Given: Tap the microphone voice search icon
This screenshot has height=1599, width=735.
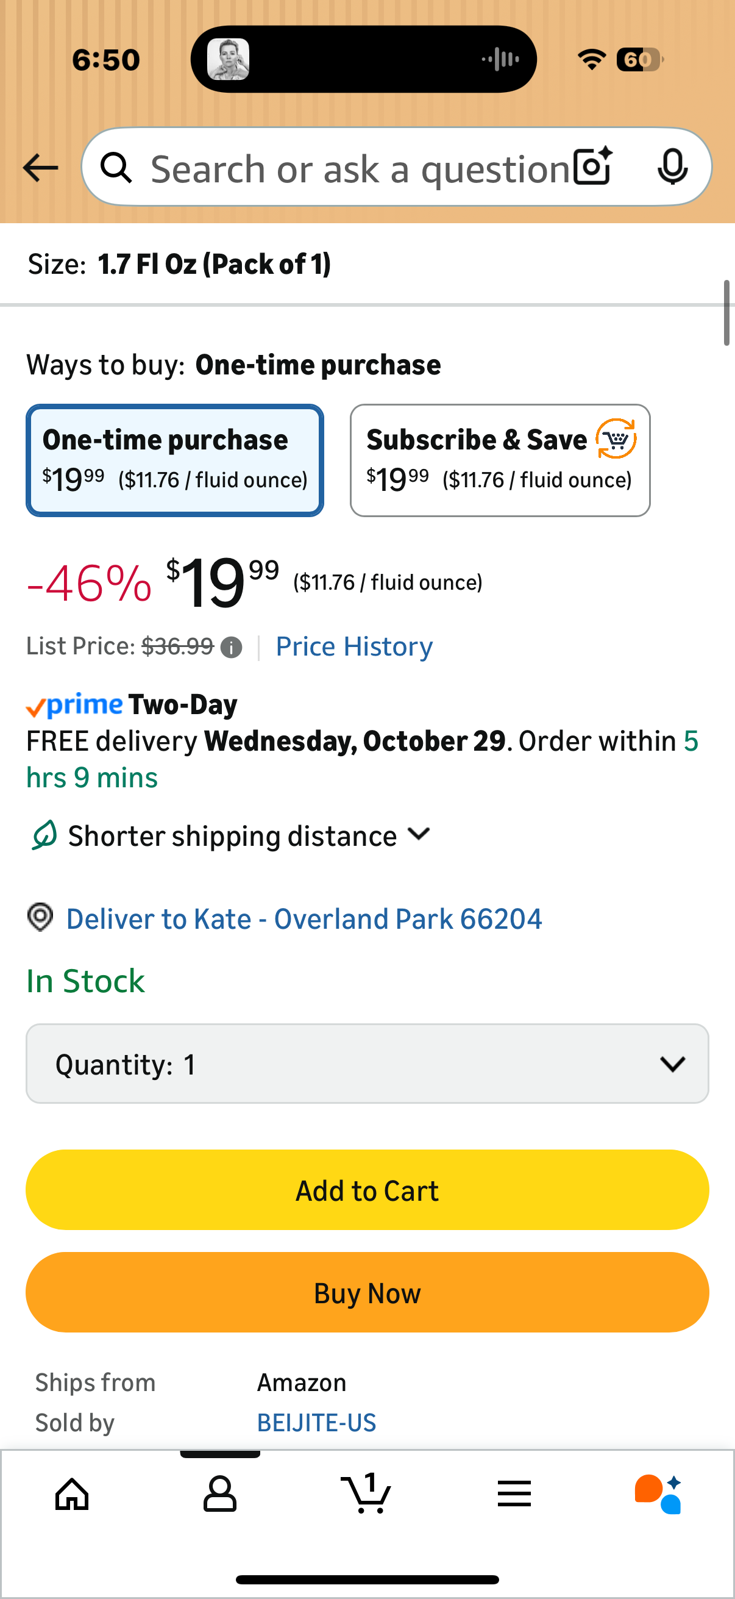Looking at the screenshot, I should click(x=672, y=166).
